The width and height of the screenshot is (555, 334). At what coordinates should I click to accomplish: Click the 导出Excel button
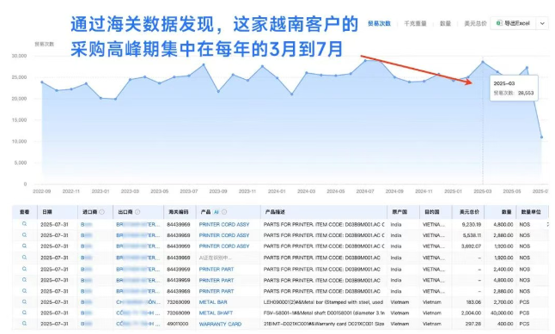point(513,23)
